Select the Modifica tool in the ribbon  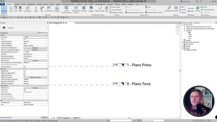(4, 9)
